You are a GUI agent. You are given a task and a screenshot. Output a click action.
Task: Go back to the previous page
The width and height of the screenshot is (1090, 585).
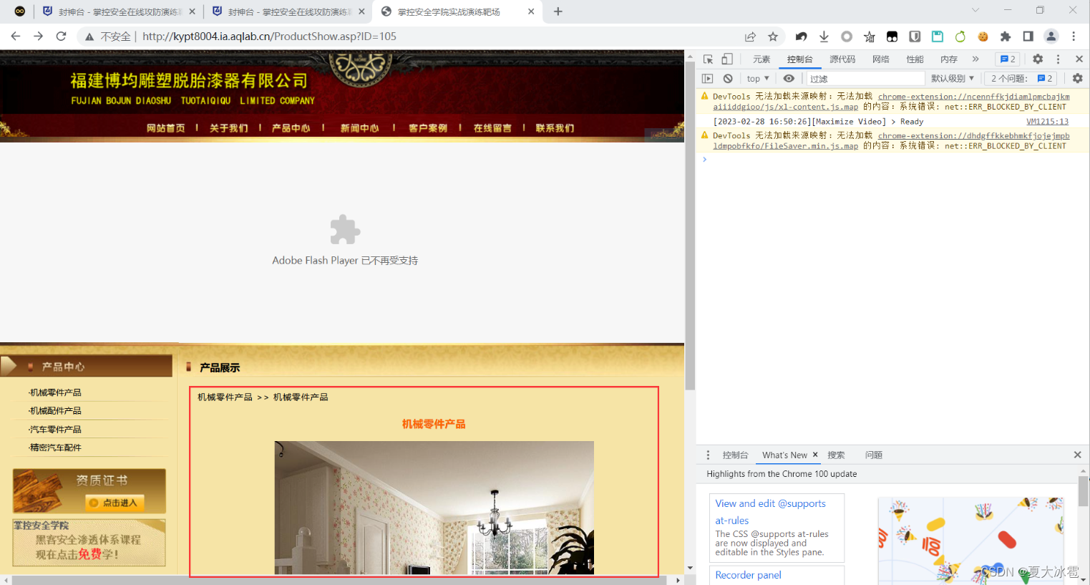click(x=16, y=37)
